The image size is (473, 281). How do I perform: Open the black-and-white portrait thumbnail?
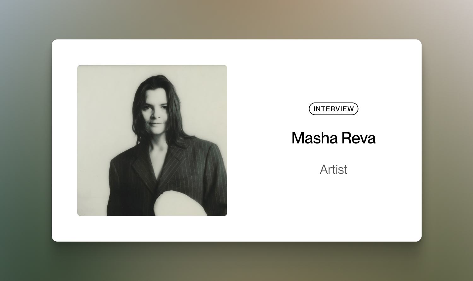tap(152, 140)
